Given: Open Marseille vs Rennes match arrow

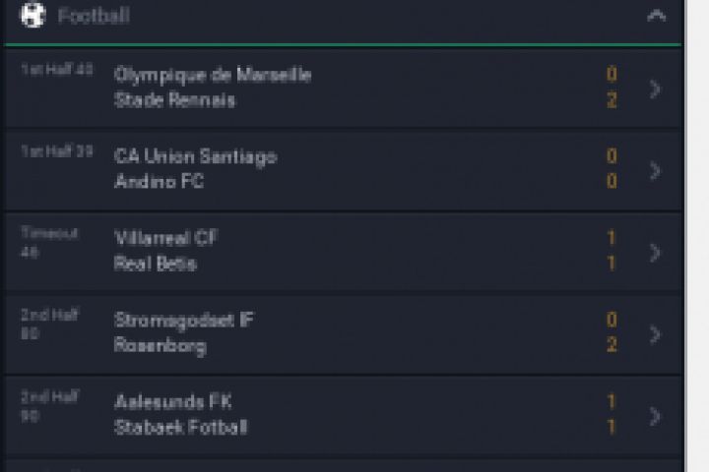Looking at the screenshot, I should (x=656, y=88).
